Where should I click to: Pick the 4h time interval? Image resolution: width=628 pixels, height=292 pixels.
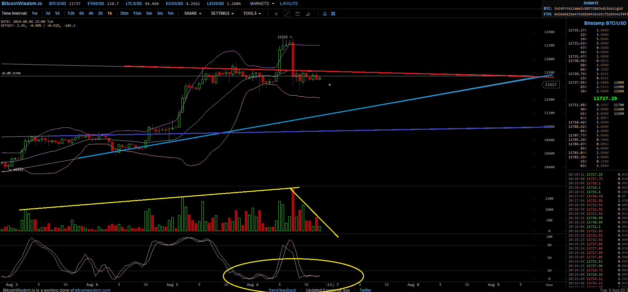[91, 13]
